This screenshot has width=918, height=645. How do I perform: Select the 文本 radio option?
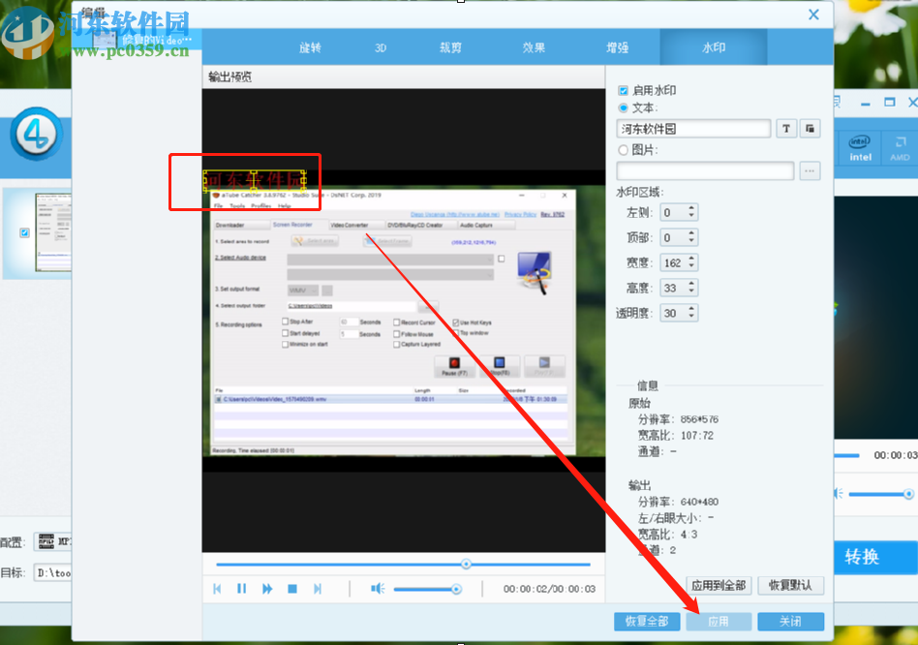tap(622, 107)
